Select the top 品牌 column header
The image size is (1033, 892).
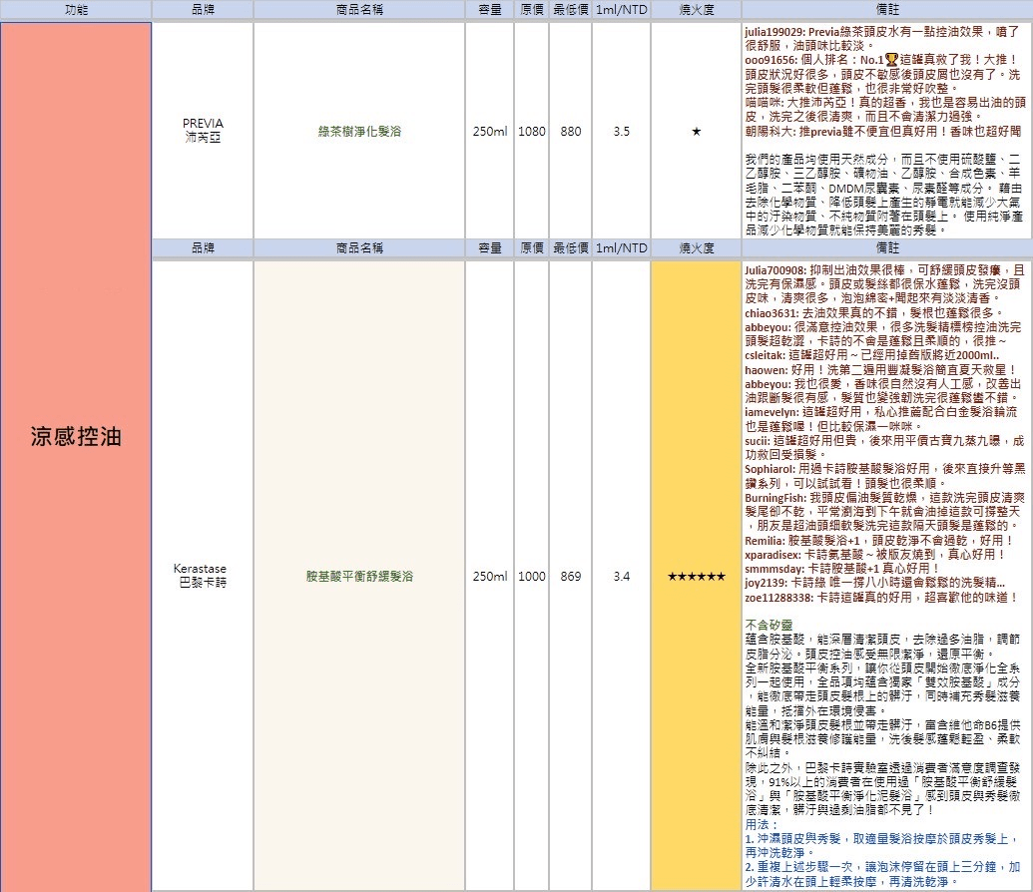pyautogui.click(x=203, y=9)
